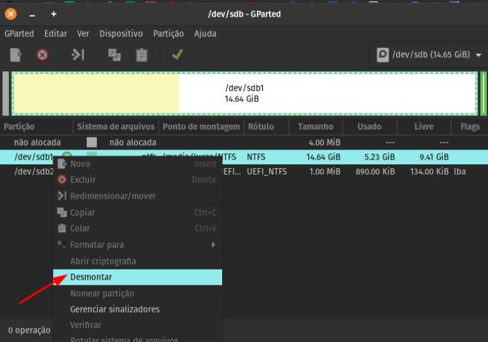Click the copy partition toolbar icon
488x342 pixels.
[x=114, y=55]
